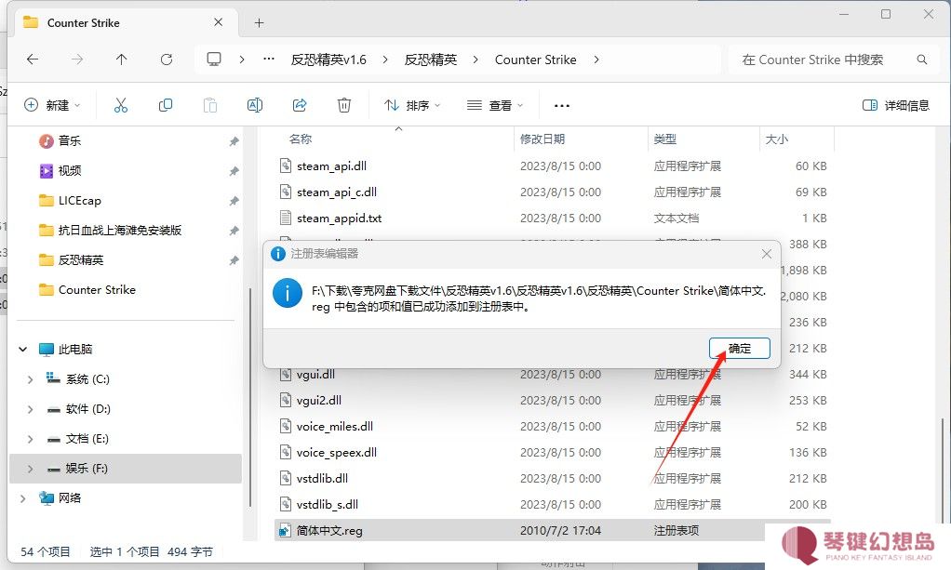Expand the 系统 (C:) drive
Image resolution: width=951 pixels, height=570 pixels.
(31, 379)
